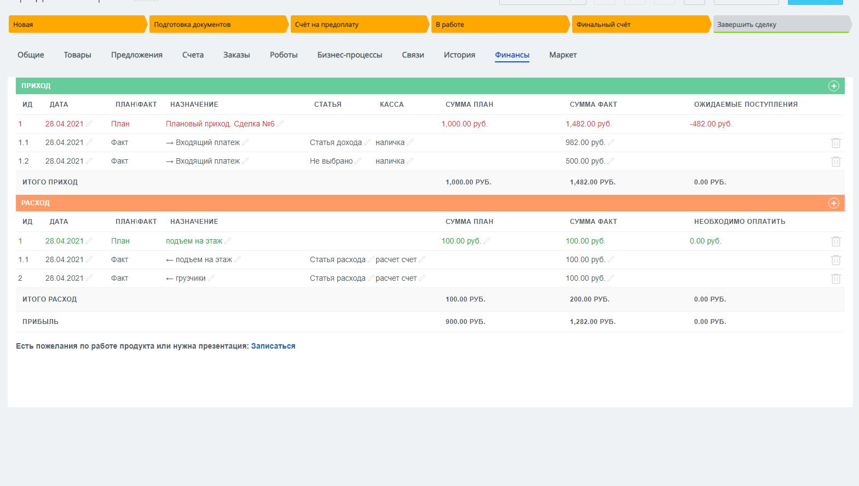The image size is (859, 486).
Task: Switch to the История tab
Action: coord(459,55)
